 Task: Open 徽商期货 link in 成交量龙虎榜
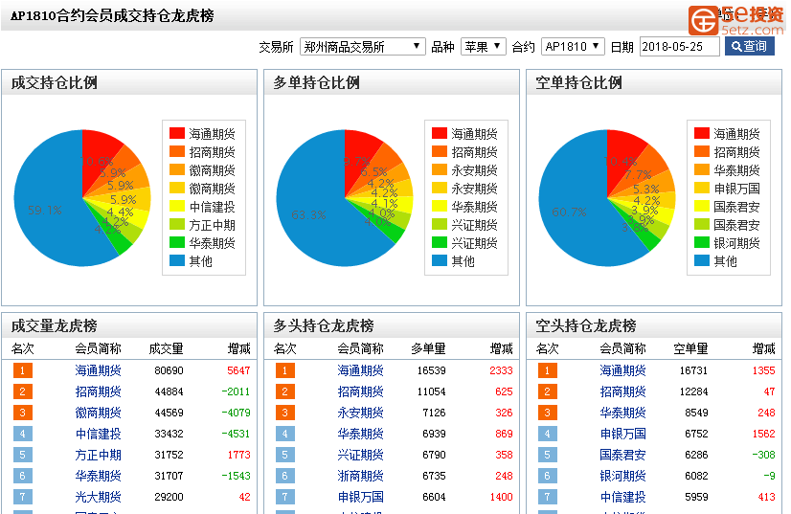(x=99, y=413)
